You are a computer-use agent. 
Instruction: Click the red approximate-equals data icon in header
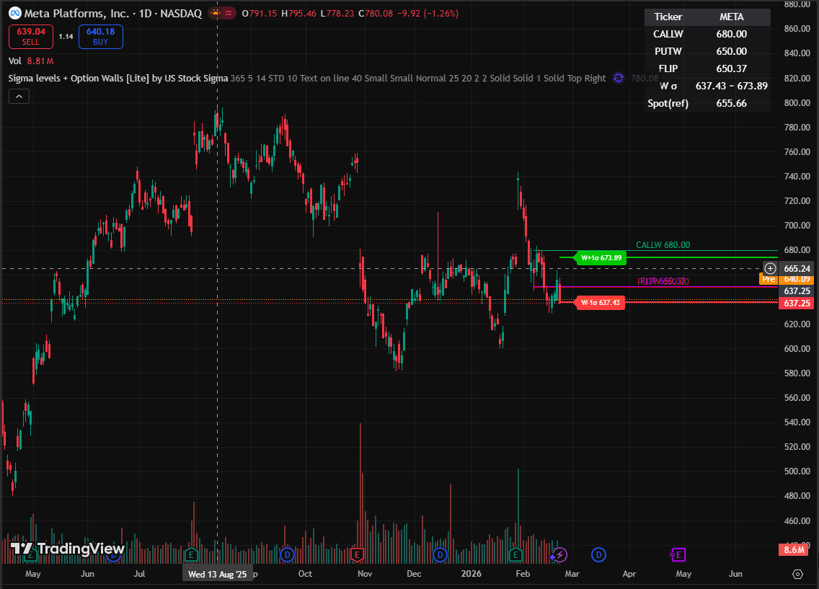pos(229,14)
